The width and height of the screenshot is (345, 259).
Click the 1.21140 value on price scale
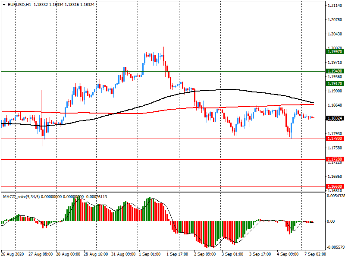click(x=335, y=6)
